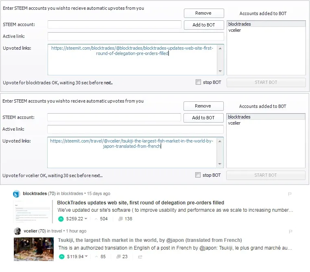The width and height of the screenshot is (310, 272).
Task: Click the '15 days ago' timestamp
Action: (x=98, y=193)
